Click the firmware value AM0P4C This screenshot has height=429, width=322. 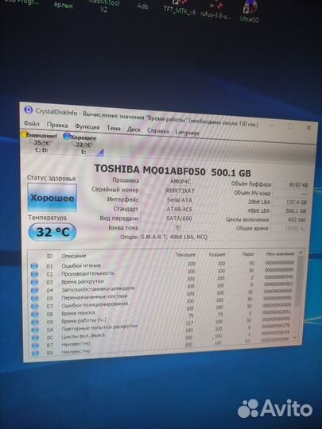tap(180, 181)
